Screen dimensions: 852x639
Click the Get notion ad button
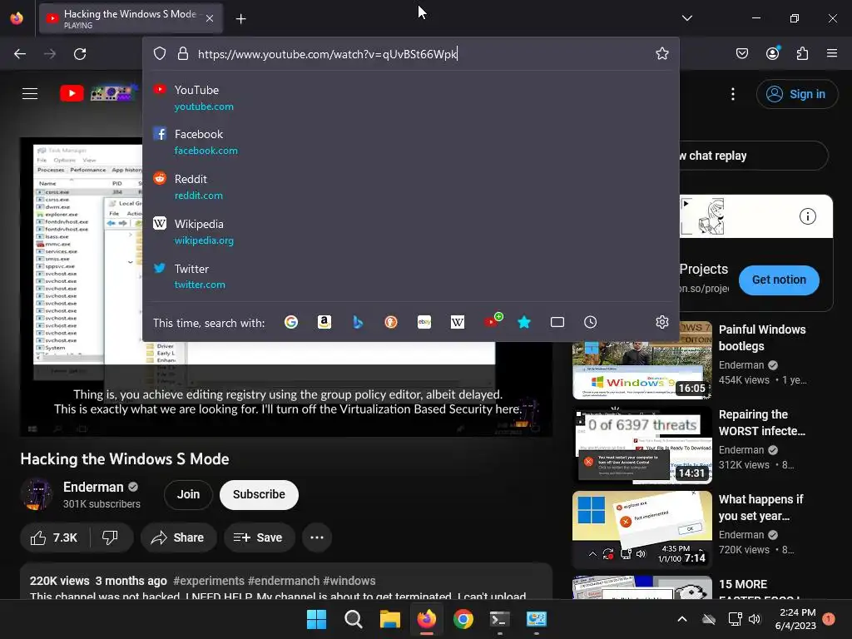[779, 280]
